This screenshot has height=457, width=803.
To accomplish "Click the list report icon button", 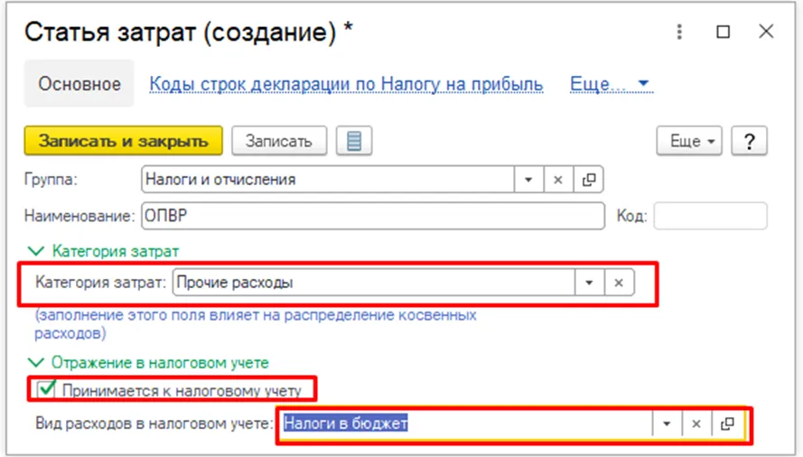I will pyautogui.click(x=354, y=141).
